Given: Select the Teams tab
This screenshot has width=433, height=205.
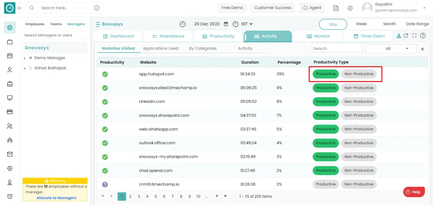Looking at the screenshot, I should 56,24.
